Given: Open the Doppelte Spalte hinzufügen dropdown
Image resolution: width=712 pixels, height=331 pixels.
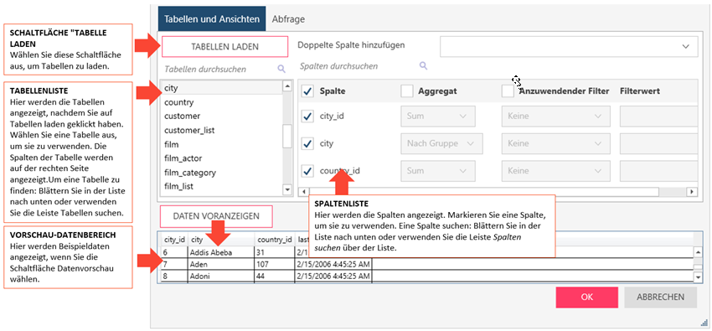Looking at the screenshot, I should 569,46.
